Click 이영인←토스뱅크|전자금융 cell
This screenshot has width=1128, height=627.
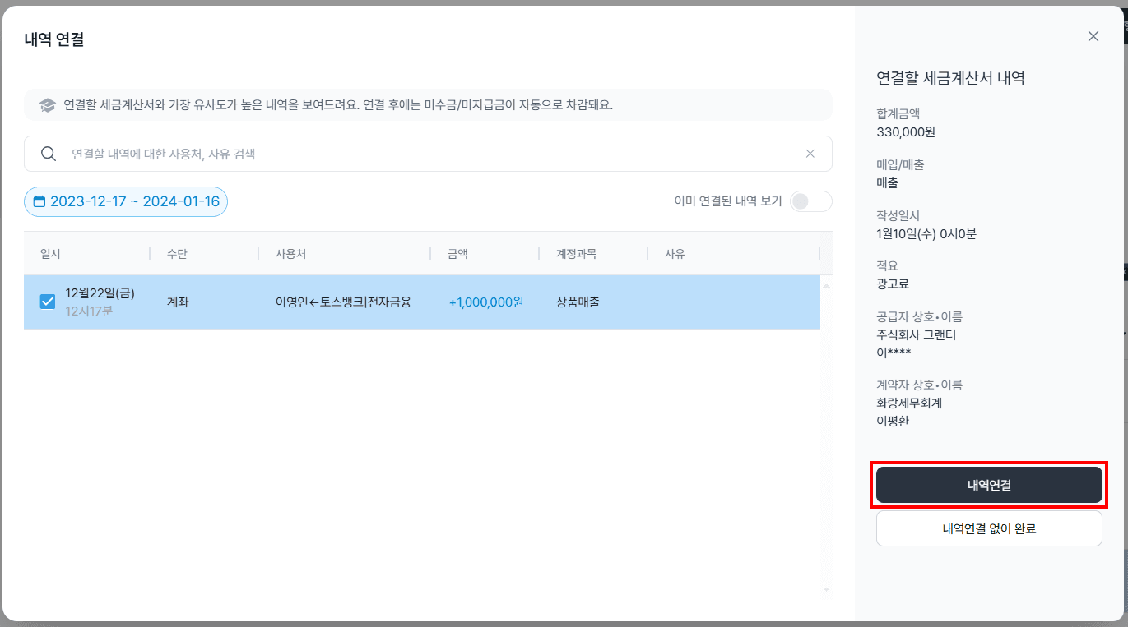(x=343, y=302)
